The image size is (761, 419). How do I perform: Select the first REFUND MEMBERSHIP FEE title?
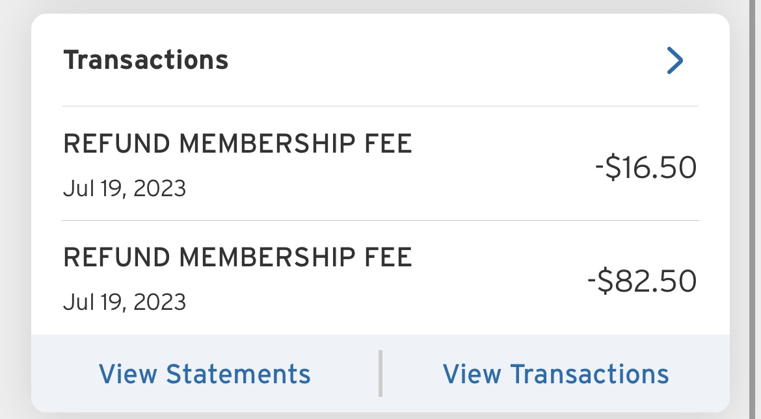click(237, 144)
